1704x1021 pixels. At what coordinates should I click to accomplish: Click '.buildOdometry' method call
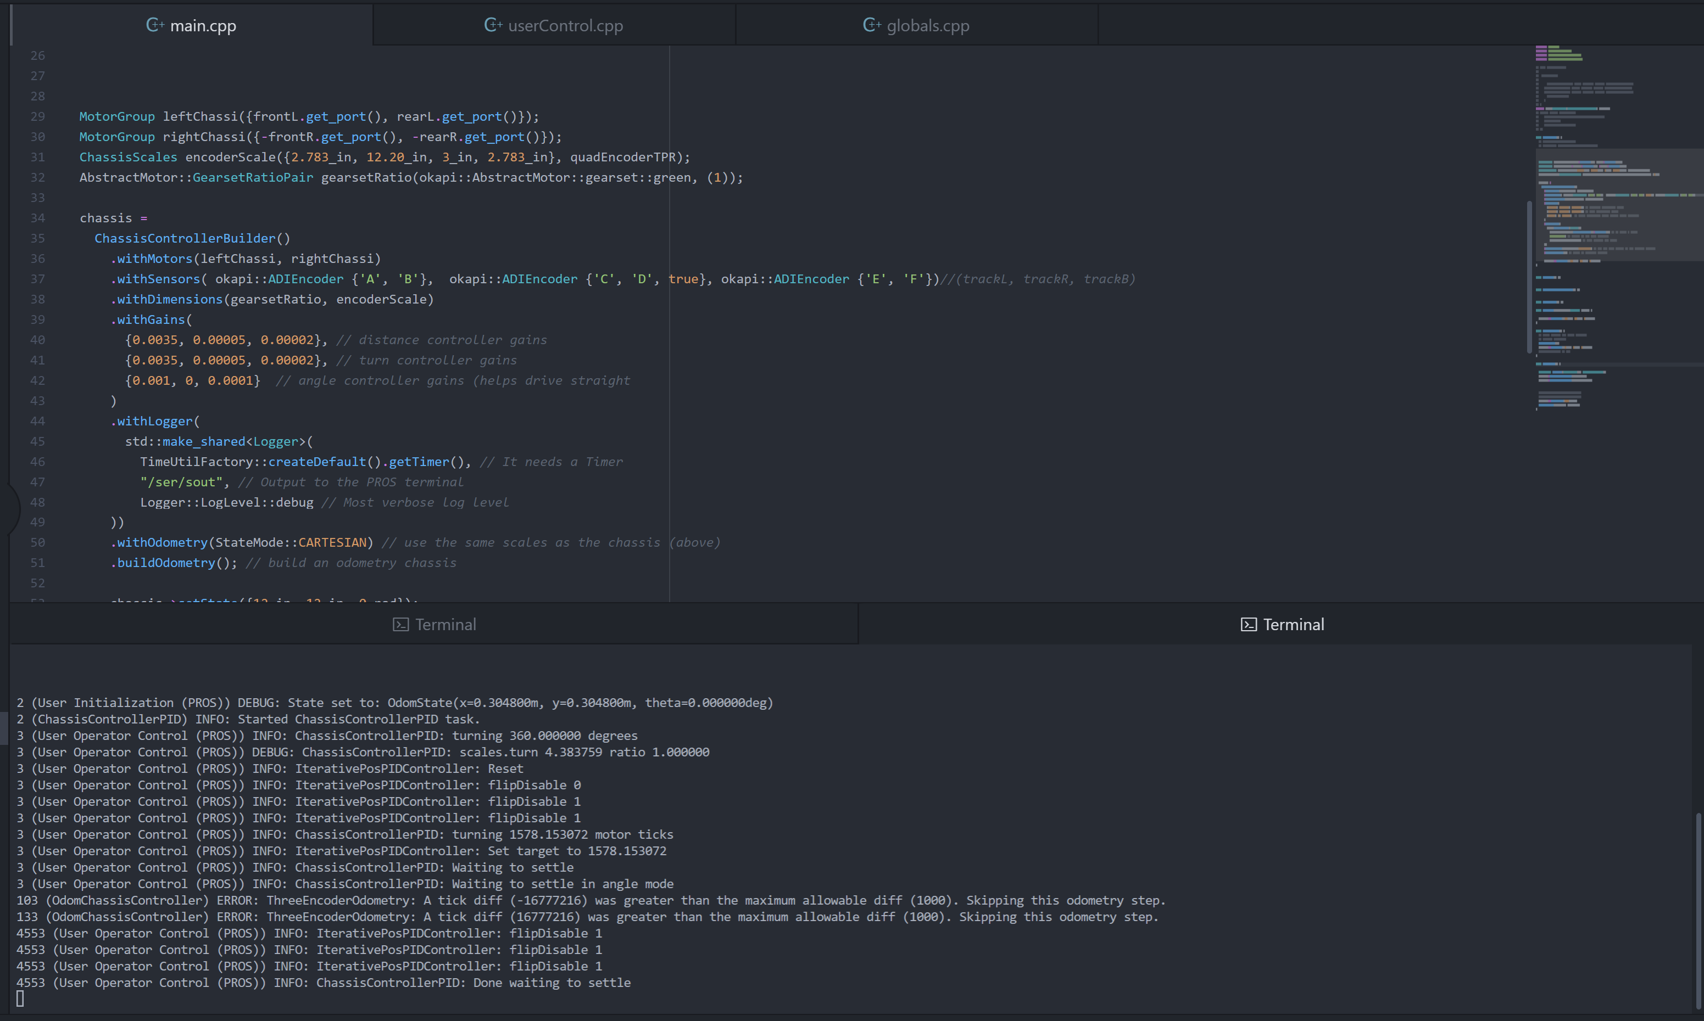tap(163, 563)
